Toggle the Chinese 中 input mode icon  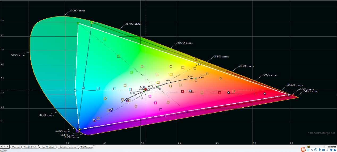coord(308,150)
